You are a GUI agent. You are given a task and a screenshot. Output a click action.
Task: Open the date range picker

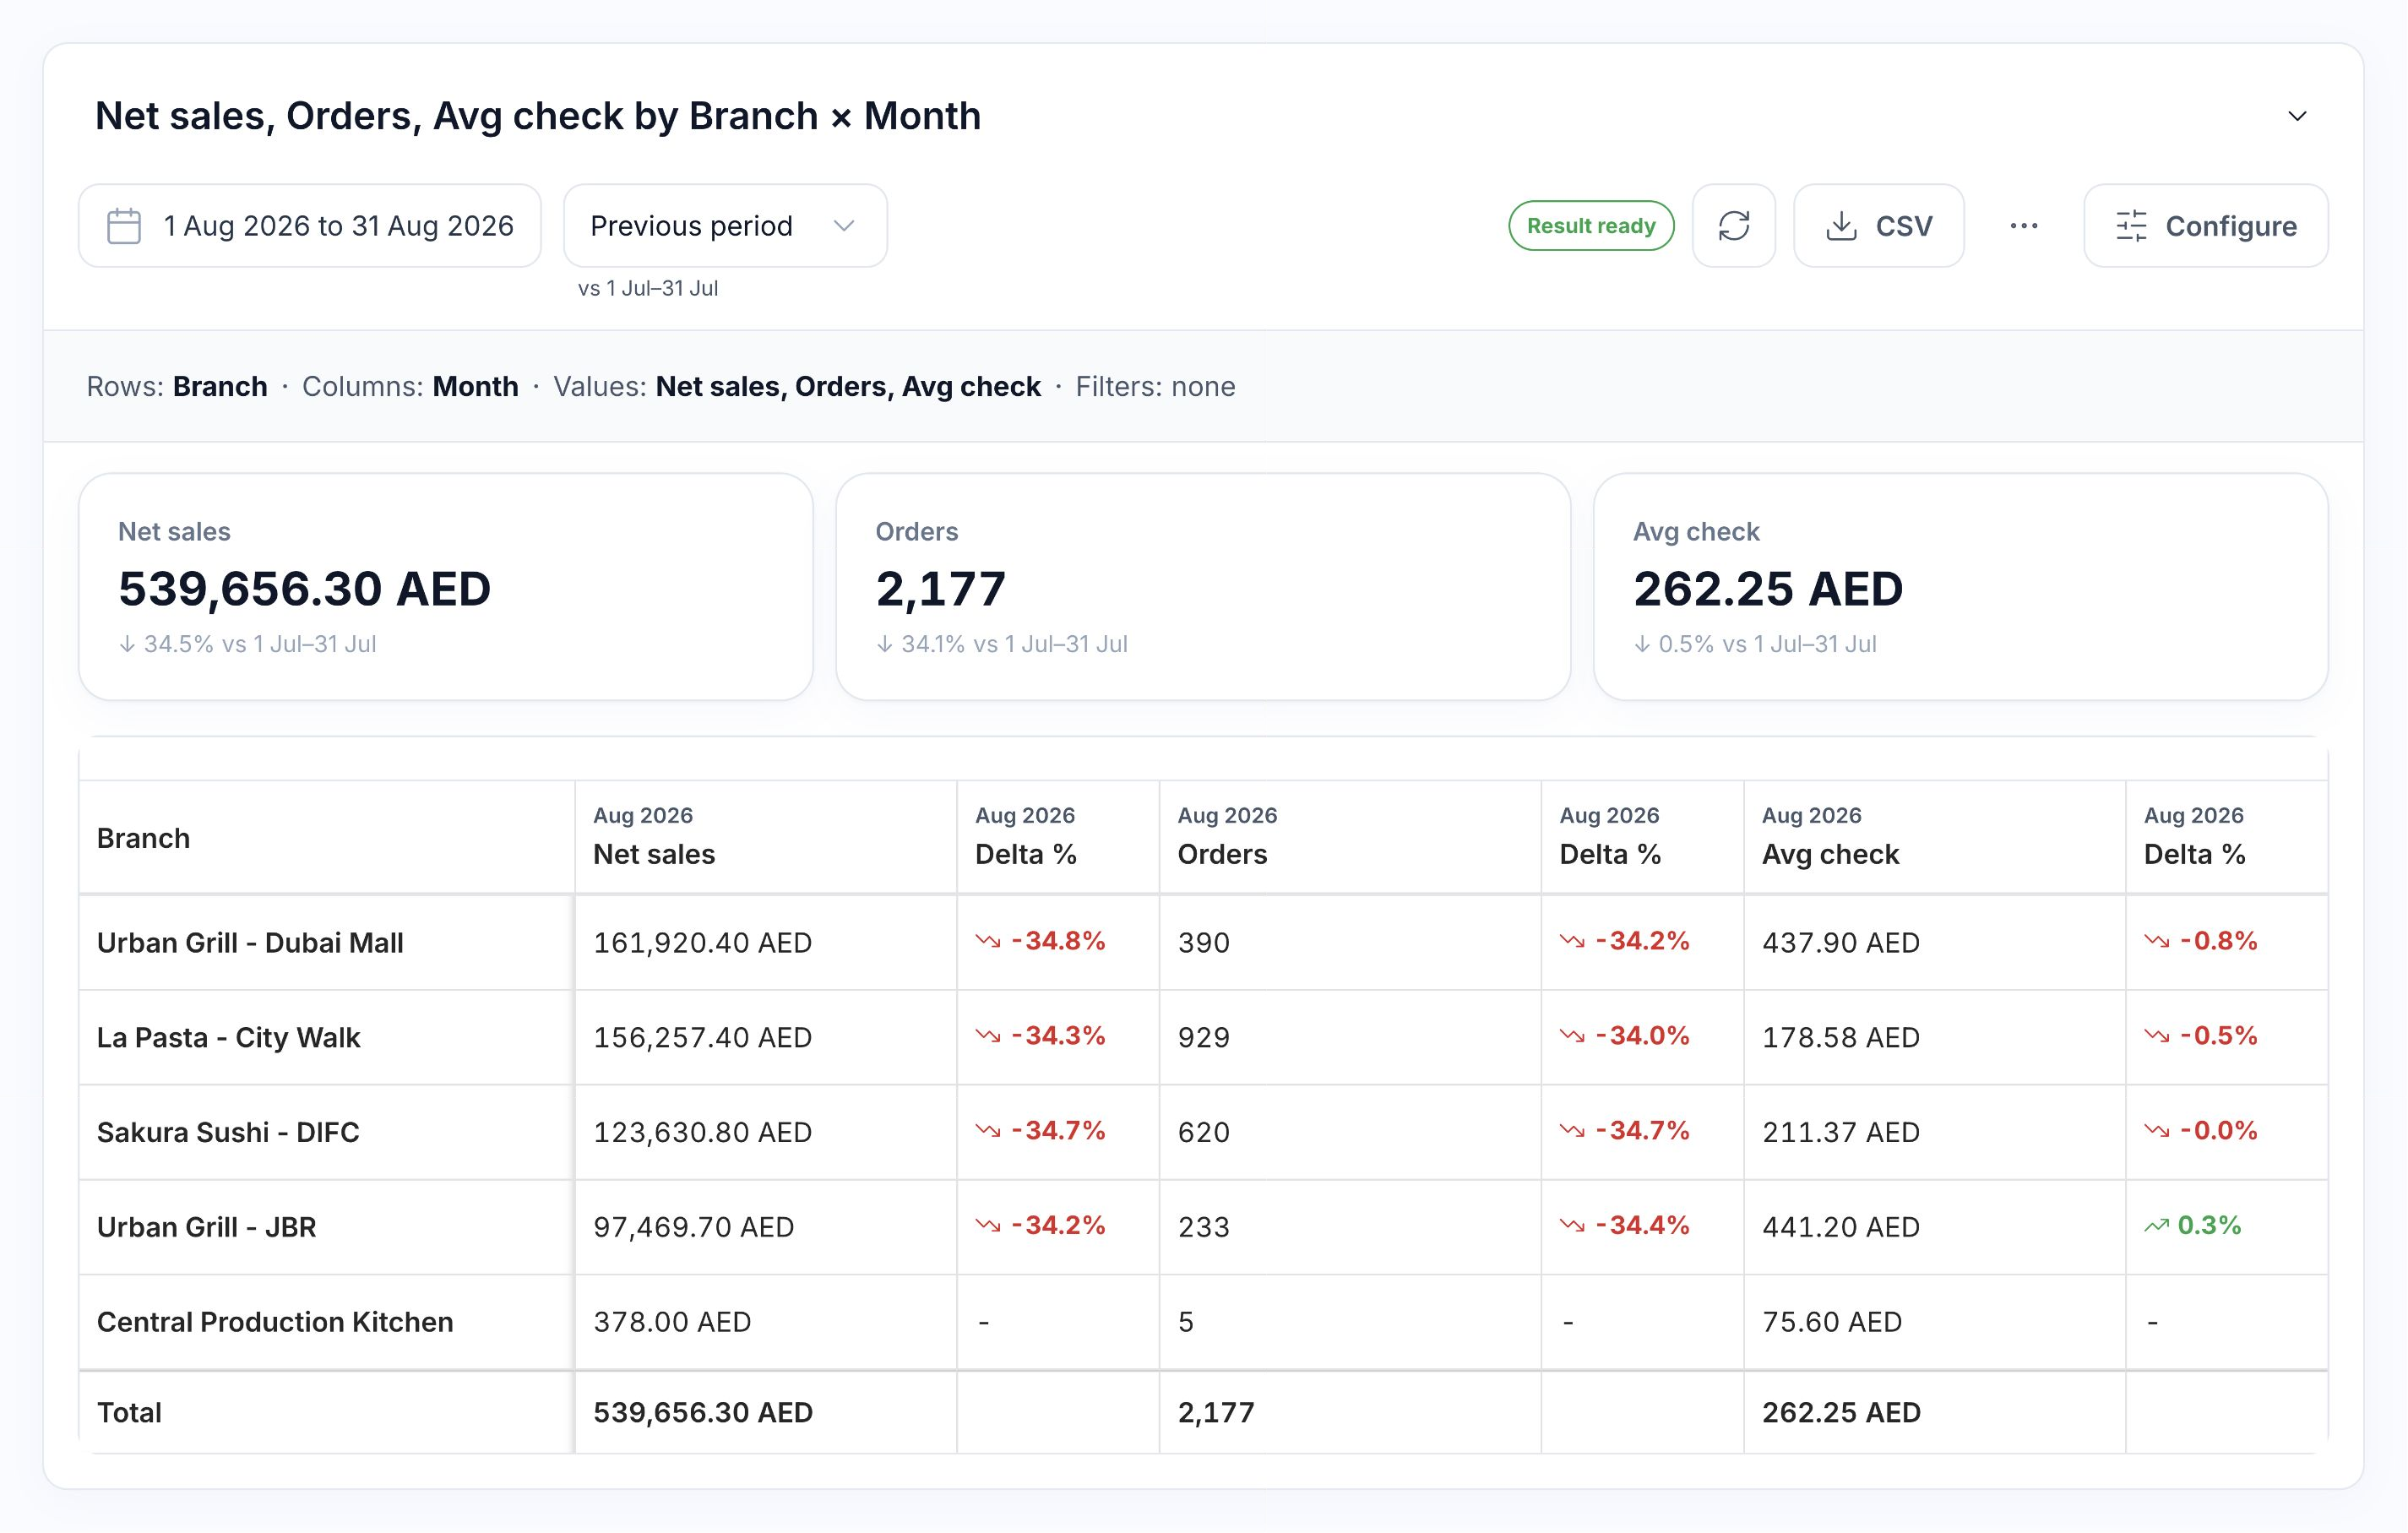pos(310,226)
